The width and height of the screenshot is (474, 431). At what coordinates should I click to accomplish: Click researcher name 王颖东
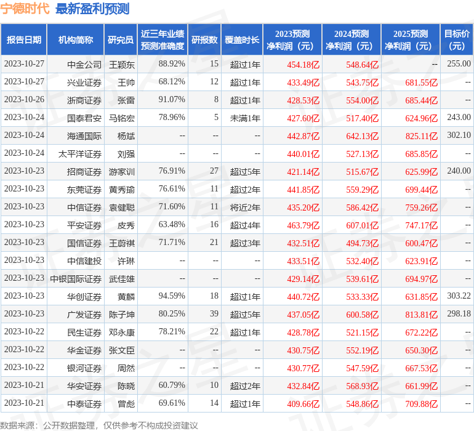tap(122, 65)
